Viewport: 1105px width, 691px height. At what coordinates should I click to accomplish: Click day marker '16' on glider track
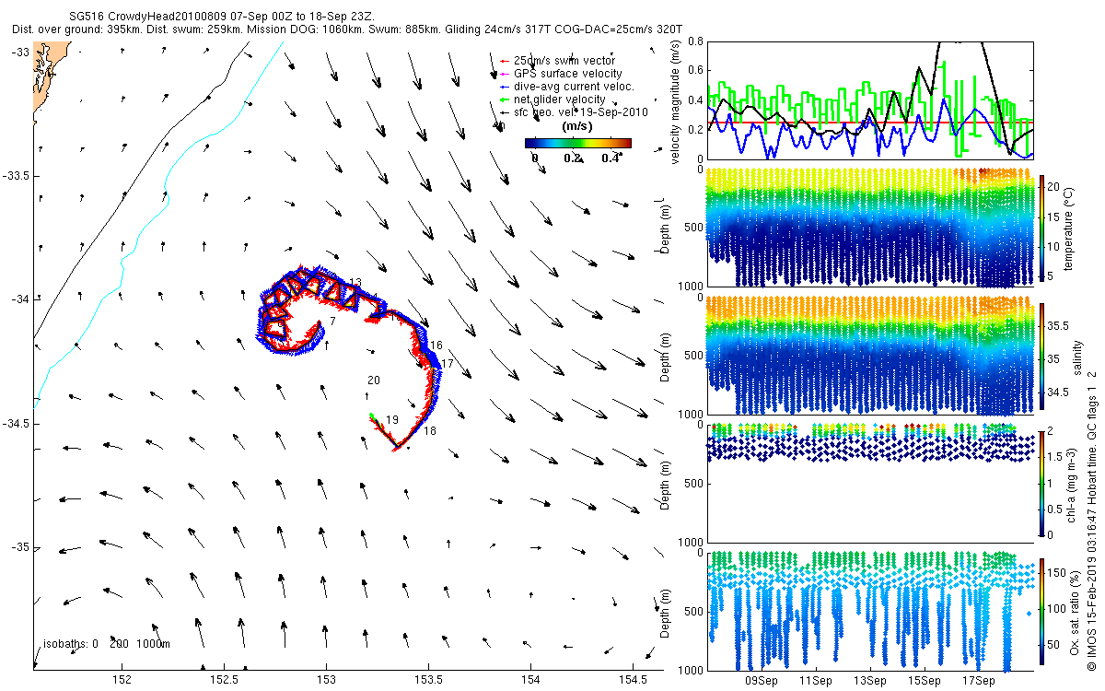tap(436, 345)
